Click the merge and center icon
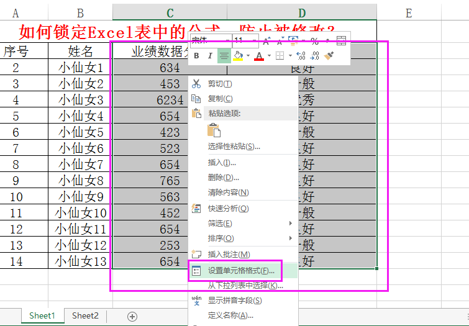 [341, 41]
